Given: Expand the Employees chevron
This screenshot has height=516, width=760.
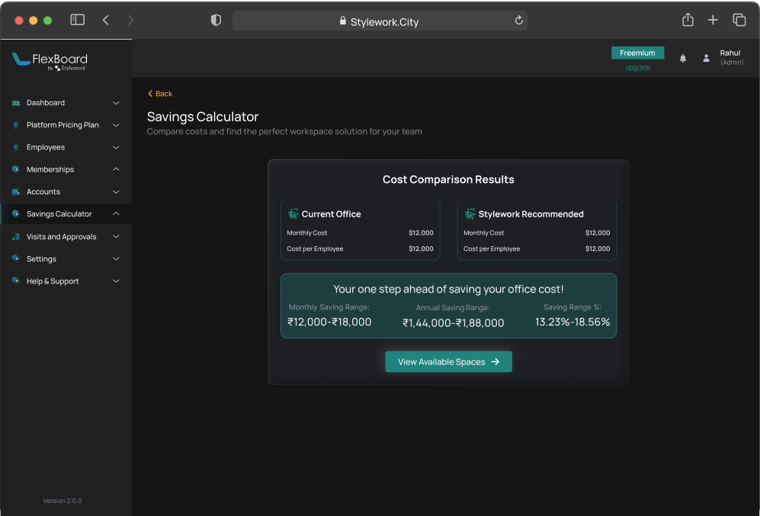Looking at the screenshot, I should [116, 147].
